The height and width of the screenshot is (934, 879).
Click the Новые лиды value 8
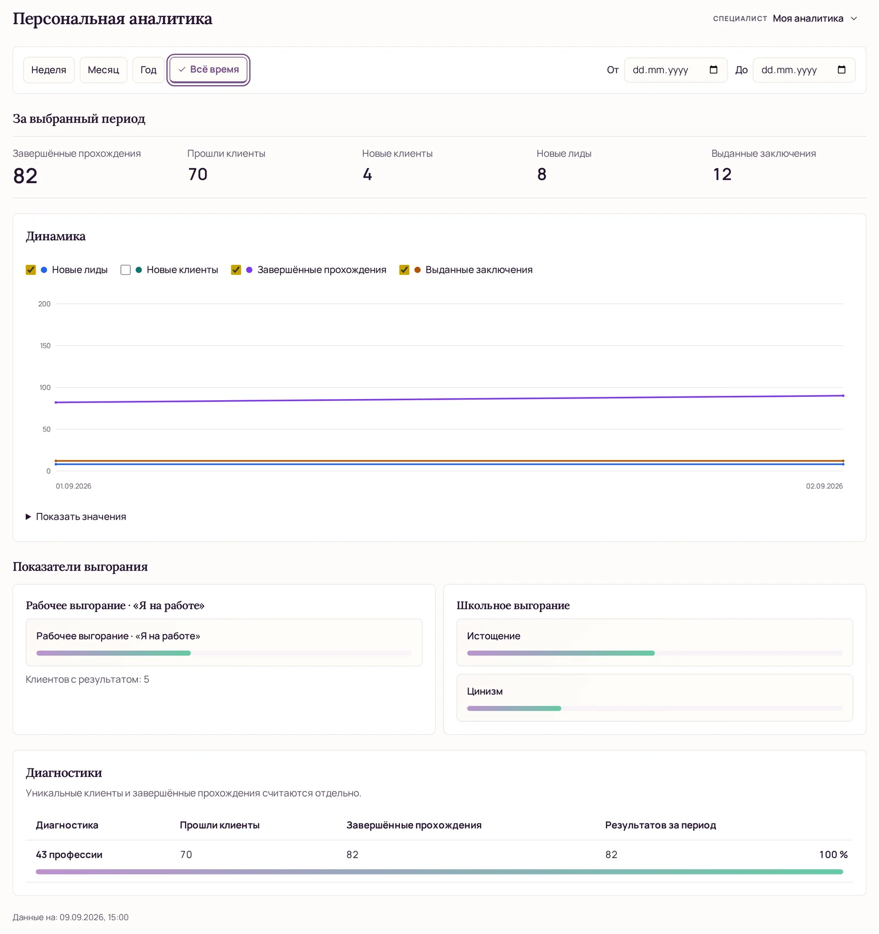pyautogui.click(x=542, y=174)
